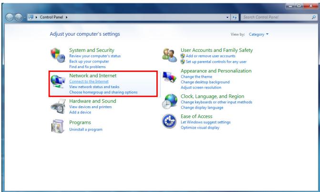Open the View by Category dropdown
The image size is (320, 192).
(x=258, y=34)
